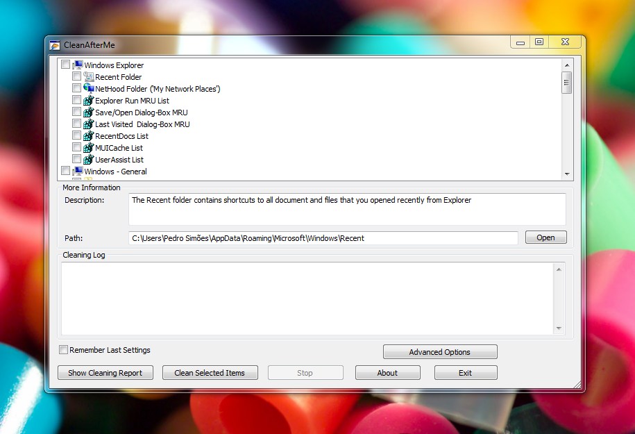Select the Save/Open Dialog-Box MRU item
The height and width of the screenshot is (434, 635).
[x=142, y=112]
